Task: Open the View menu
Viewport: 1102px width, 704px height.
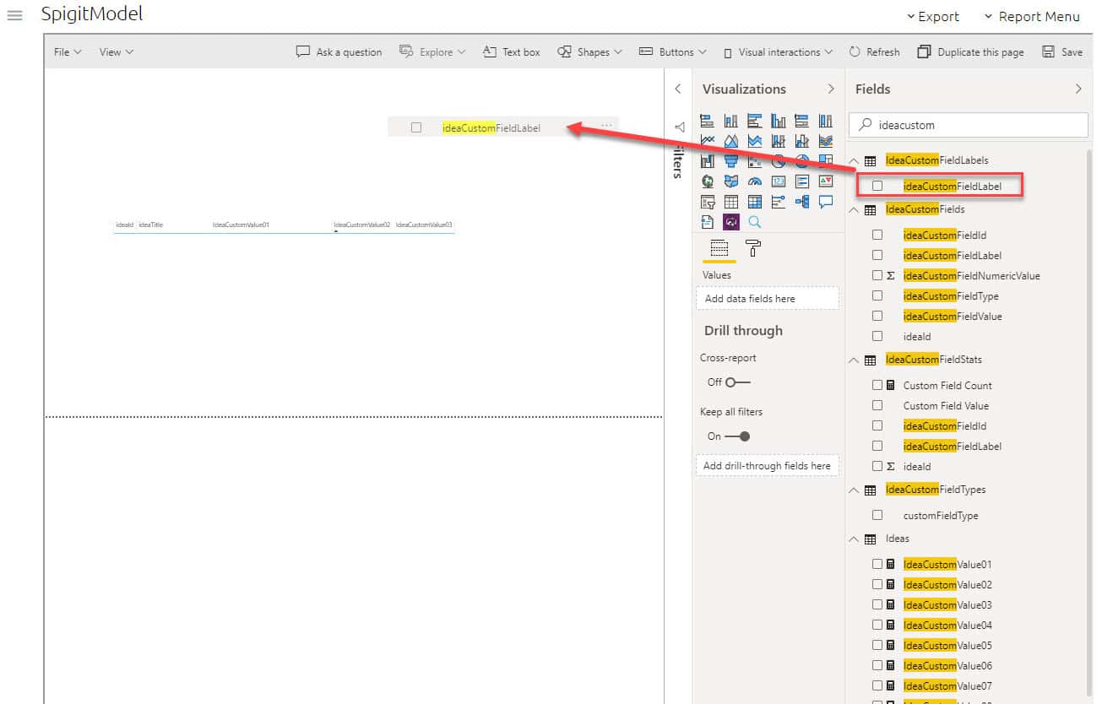Action: pyautogui.click(x=116, y=52)
